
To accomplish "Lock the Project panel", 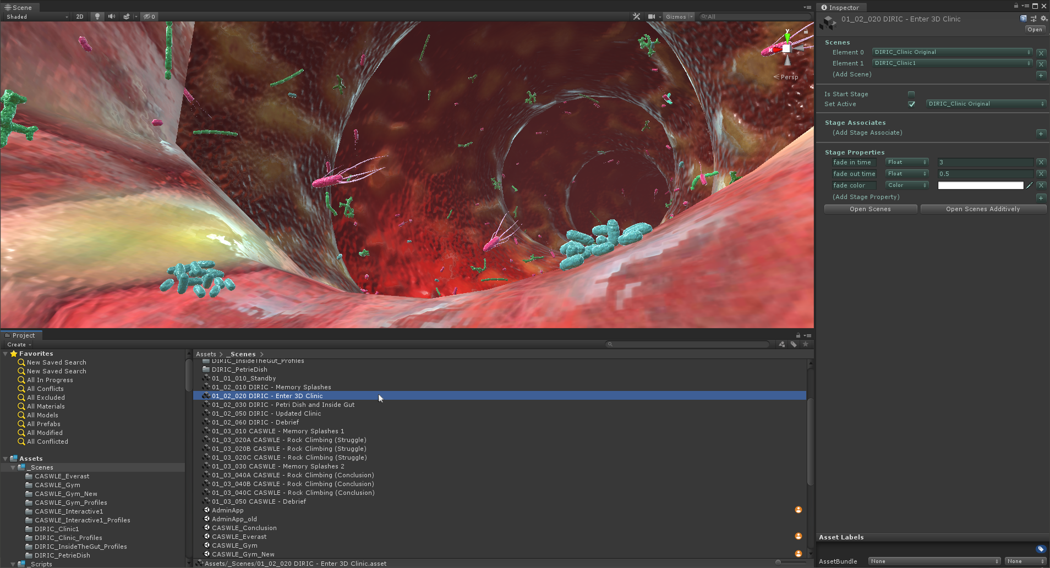I will [798, 335].
